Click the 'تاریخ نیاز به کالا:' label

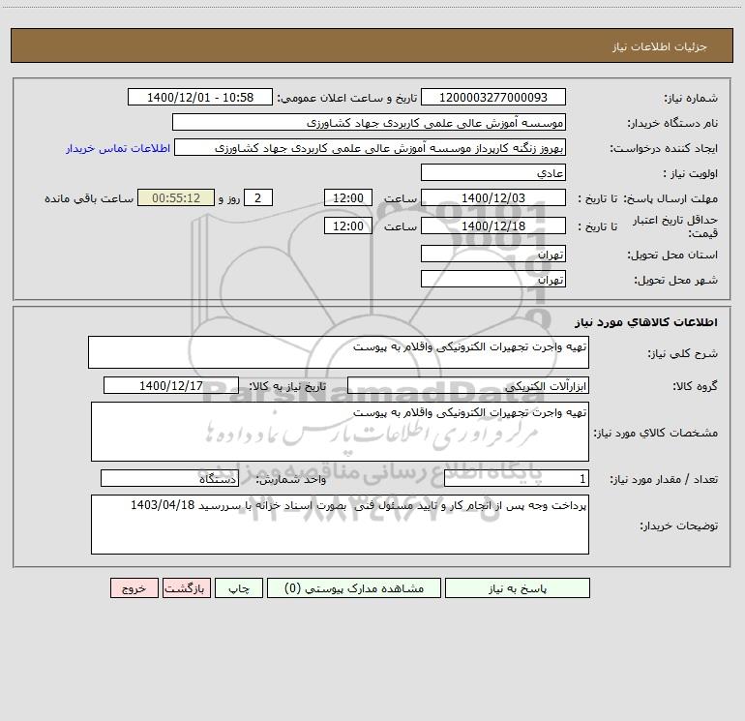[x=287, y=386]
